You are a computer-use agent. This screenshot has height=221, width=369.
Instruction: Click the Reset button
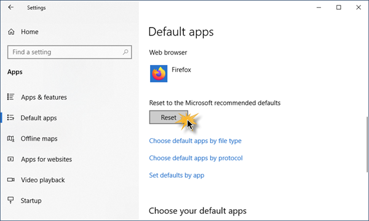(x=169, y=117)
